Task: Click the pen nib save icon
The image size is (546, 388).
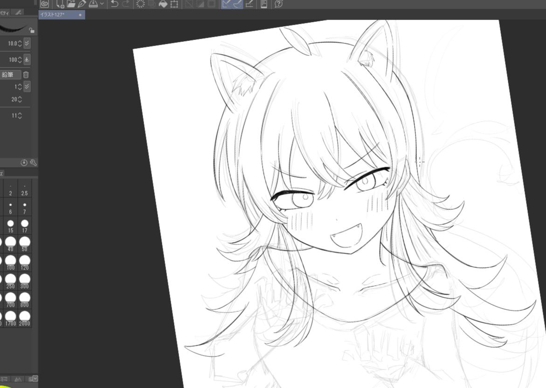Action: coord(82,4)
